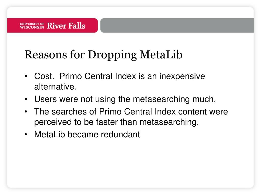Click the second bullet point marker
Screen dimensions: 261x195
(x=26, y=99)
